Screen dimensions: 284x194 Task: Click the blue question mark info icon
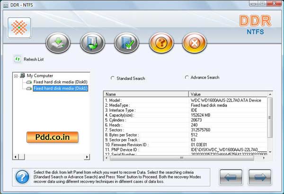click(x=22, y=177)
